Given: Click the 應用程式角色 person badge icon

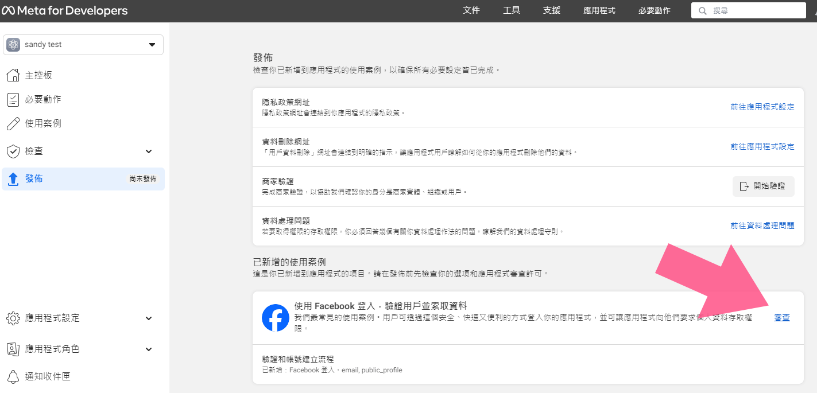Looking at the screenshot, I should pos(13,349).
